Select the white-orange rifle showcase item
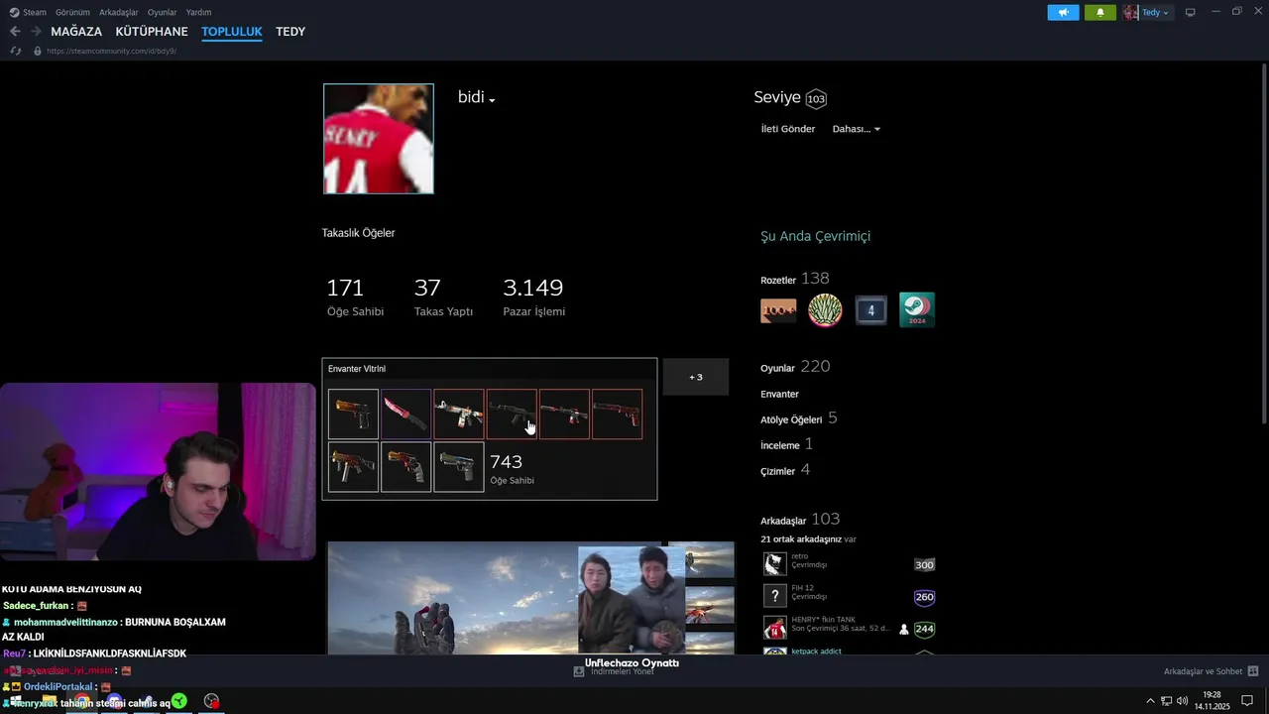The image size is (1269, 714). pyautogui.click(x=459, y=414)
